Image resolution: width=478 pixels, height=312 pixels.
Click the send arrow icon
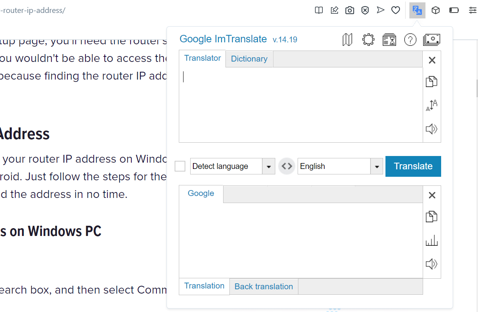tap(380, 10)
